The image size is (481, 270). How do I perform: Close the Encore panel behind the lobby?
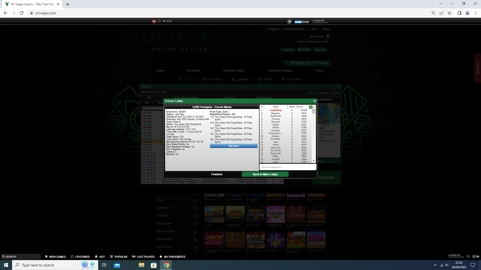click(x=339, y=86)
